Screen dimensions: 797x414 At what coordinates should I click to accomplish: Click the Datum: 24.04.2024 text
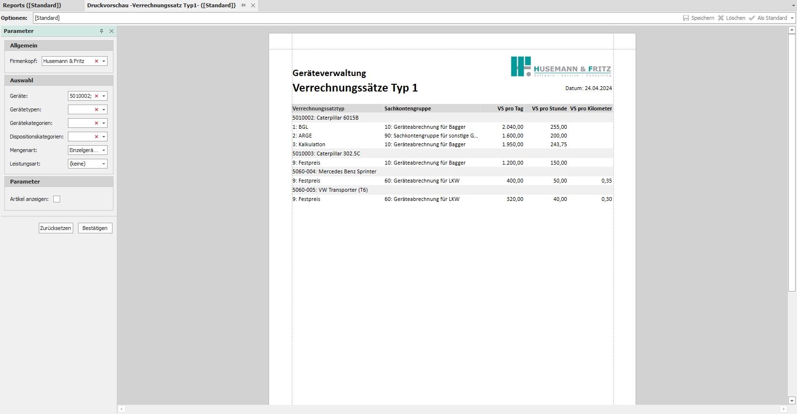tap(589, 88)
